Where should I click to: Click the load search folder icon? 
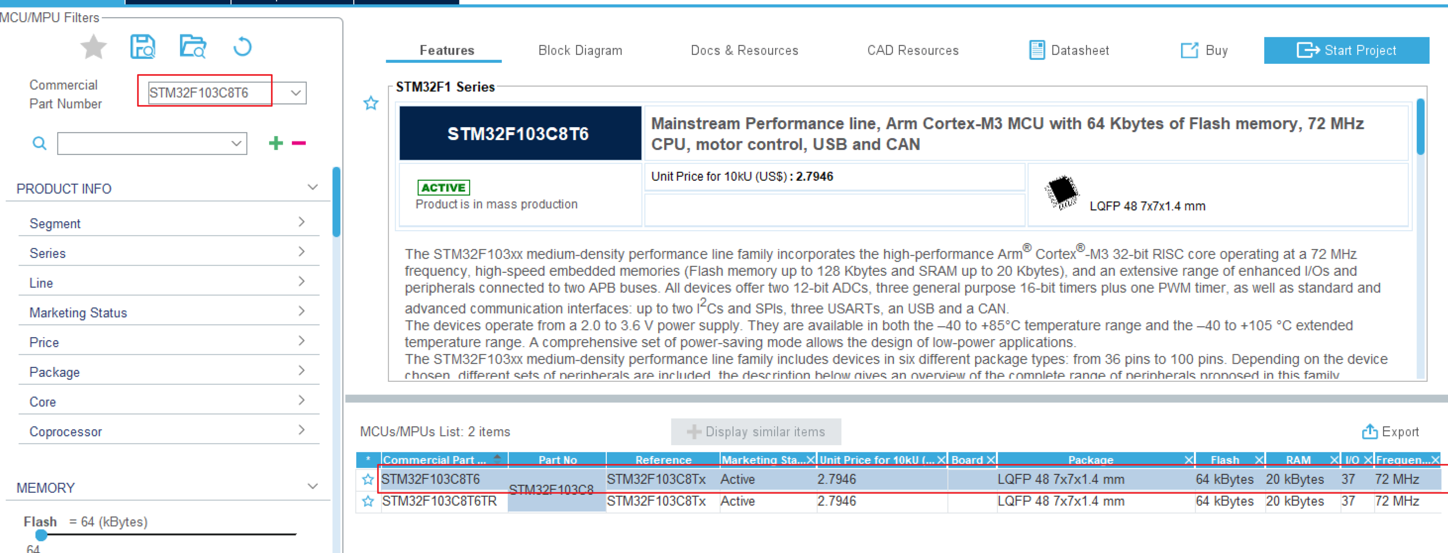193,47
